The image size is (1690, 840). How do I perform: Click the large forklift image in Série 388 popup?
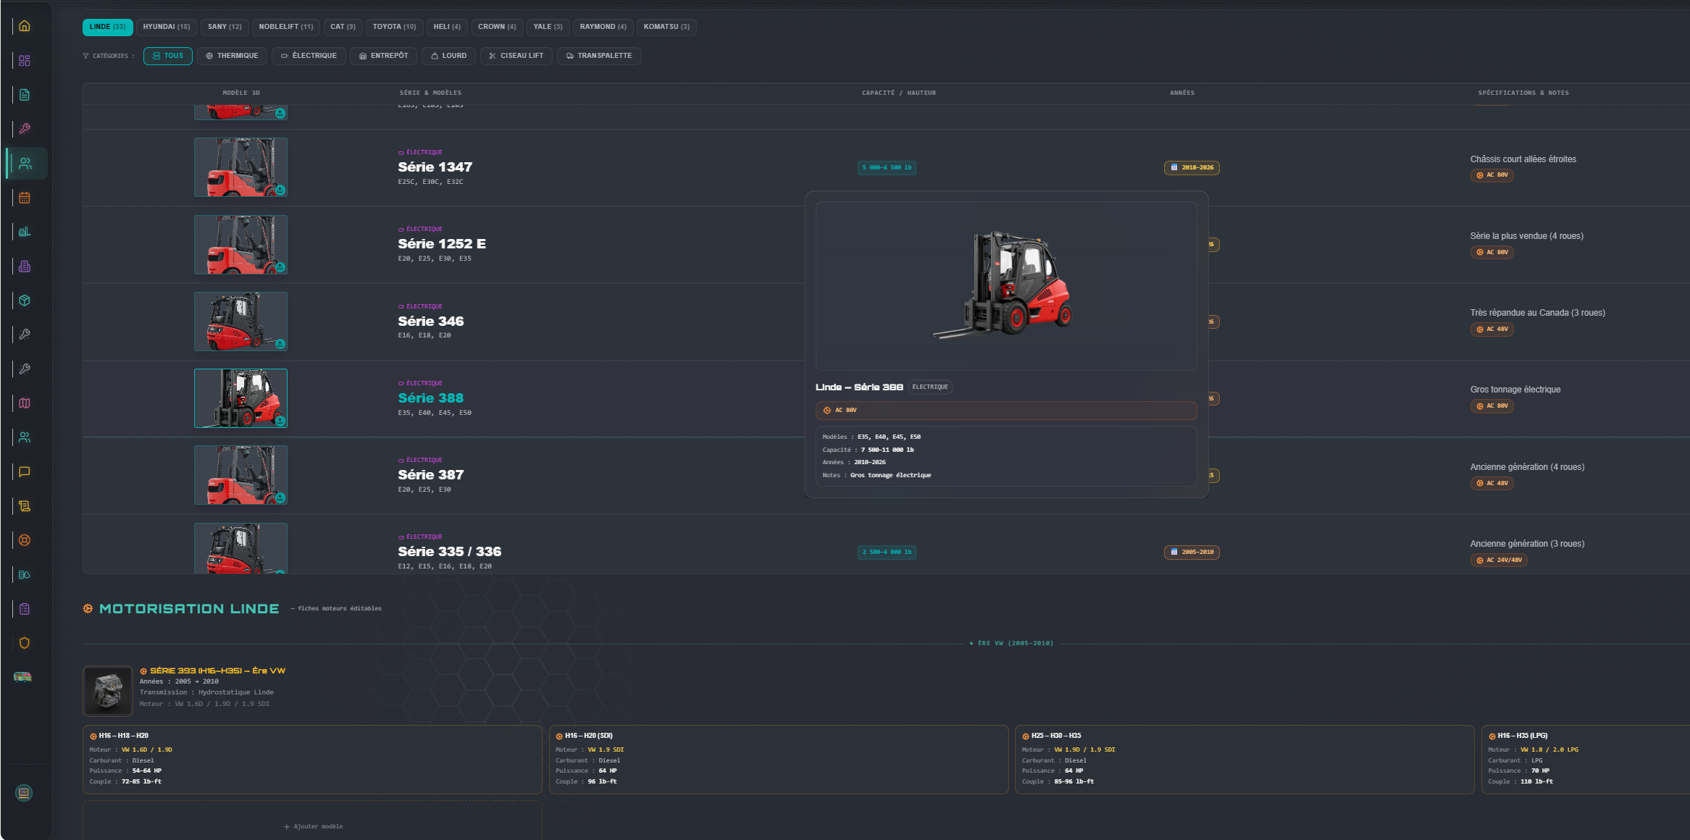click(x=1006, y=286)
